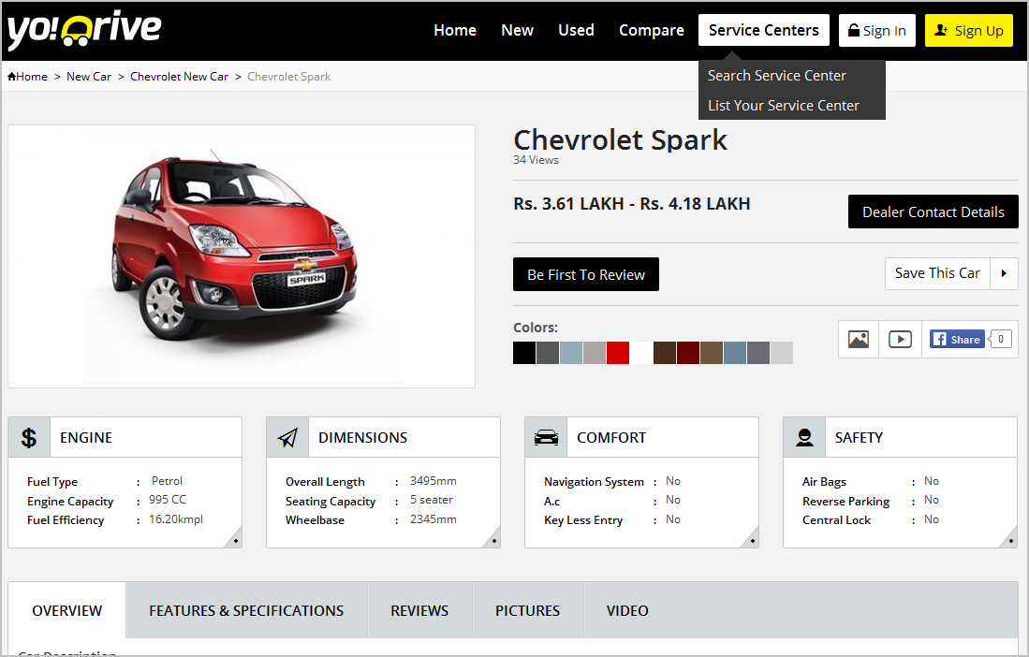This screenshot has width=1029, height=657.
Task: Click the 34 Views text
Action: pyautogui.click(x=537, y=160)
